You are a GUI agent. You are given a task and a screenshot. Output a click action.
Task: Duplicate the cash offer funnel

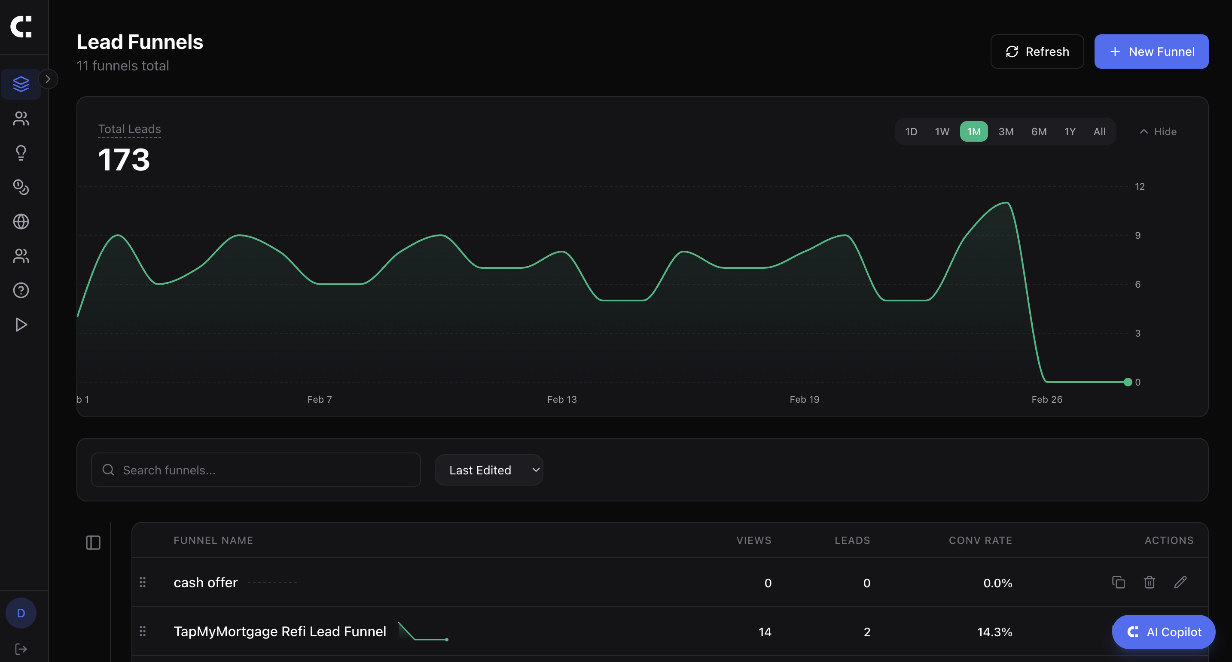pos(1118,582)
